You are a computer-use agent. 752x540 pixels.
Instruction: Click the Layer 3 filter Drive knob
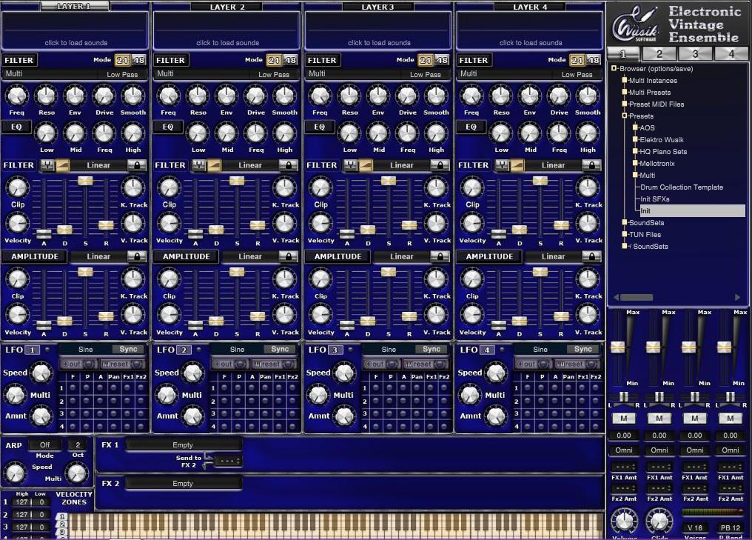pos(407,96)
